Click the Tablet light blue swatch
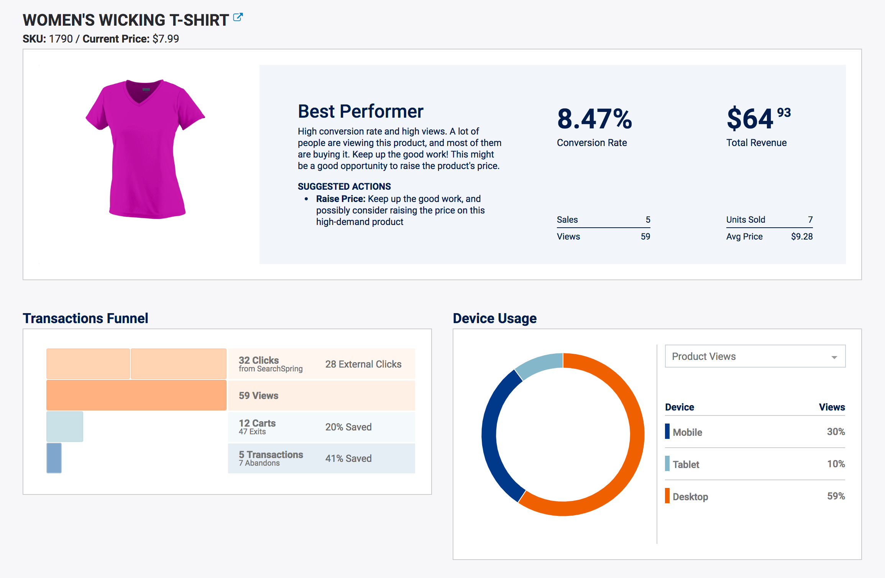This screenshot has width=885, height=578. pos(667,463)
